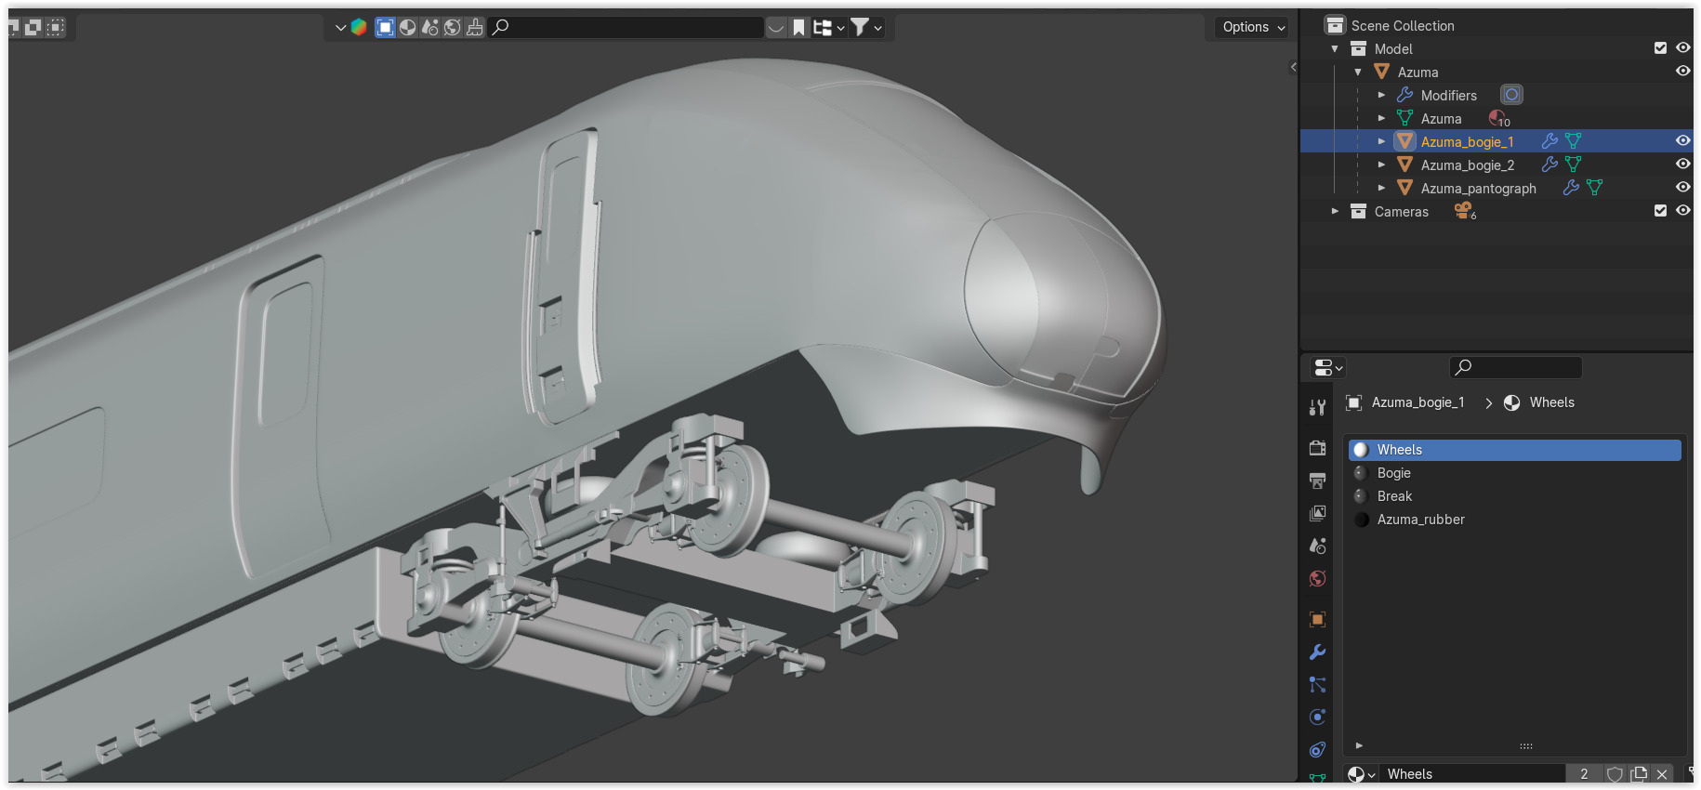Open the Object properties tab
The width and height of the screenshot is (1701, 790).
(x=1317, y=619)
